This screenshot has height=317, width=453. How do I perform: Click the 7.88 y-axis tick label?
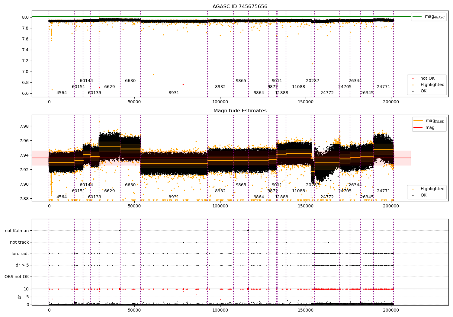tap(24, 199)
